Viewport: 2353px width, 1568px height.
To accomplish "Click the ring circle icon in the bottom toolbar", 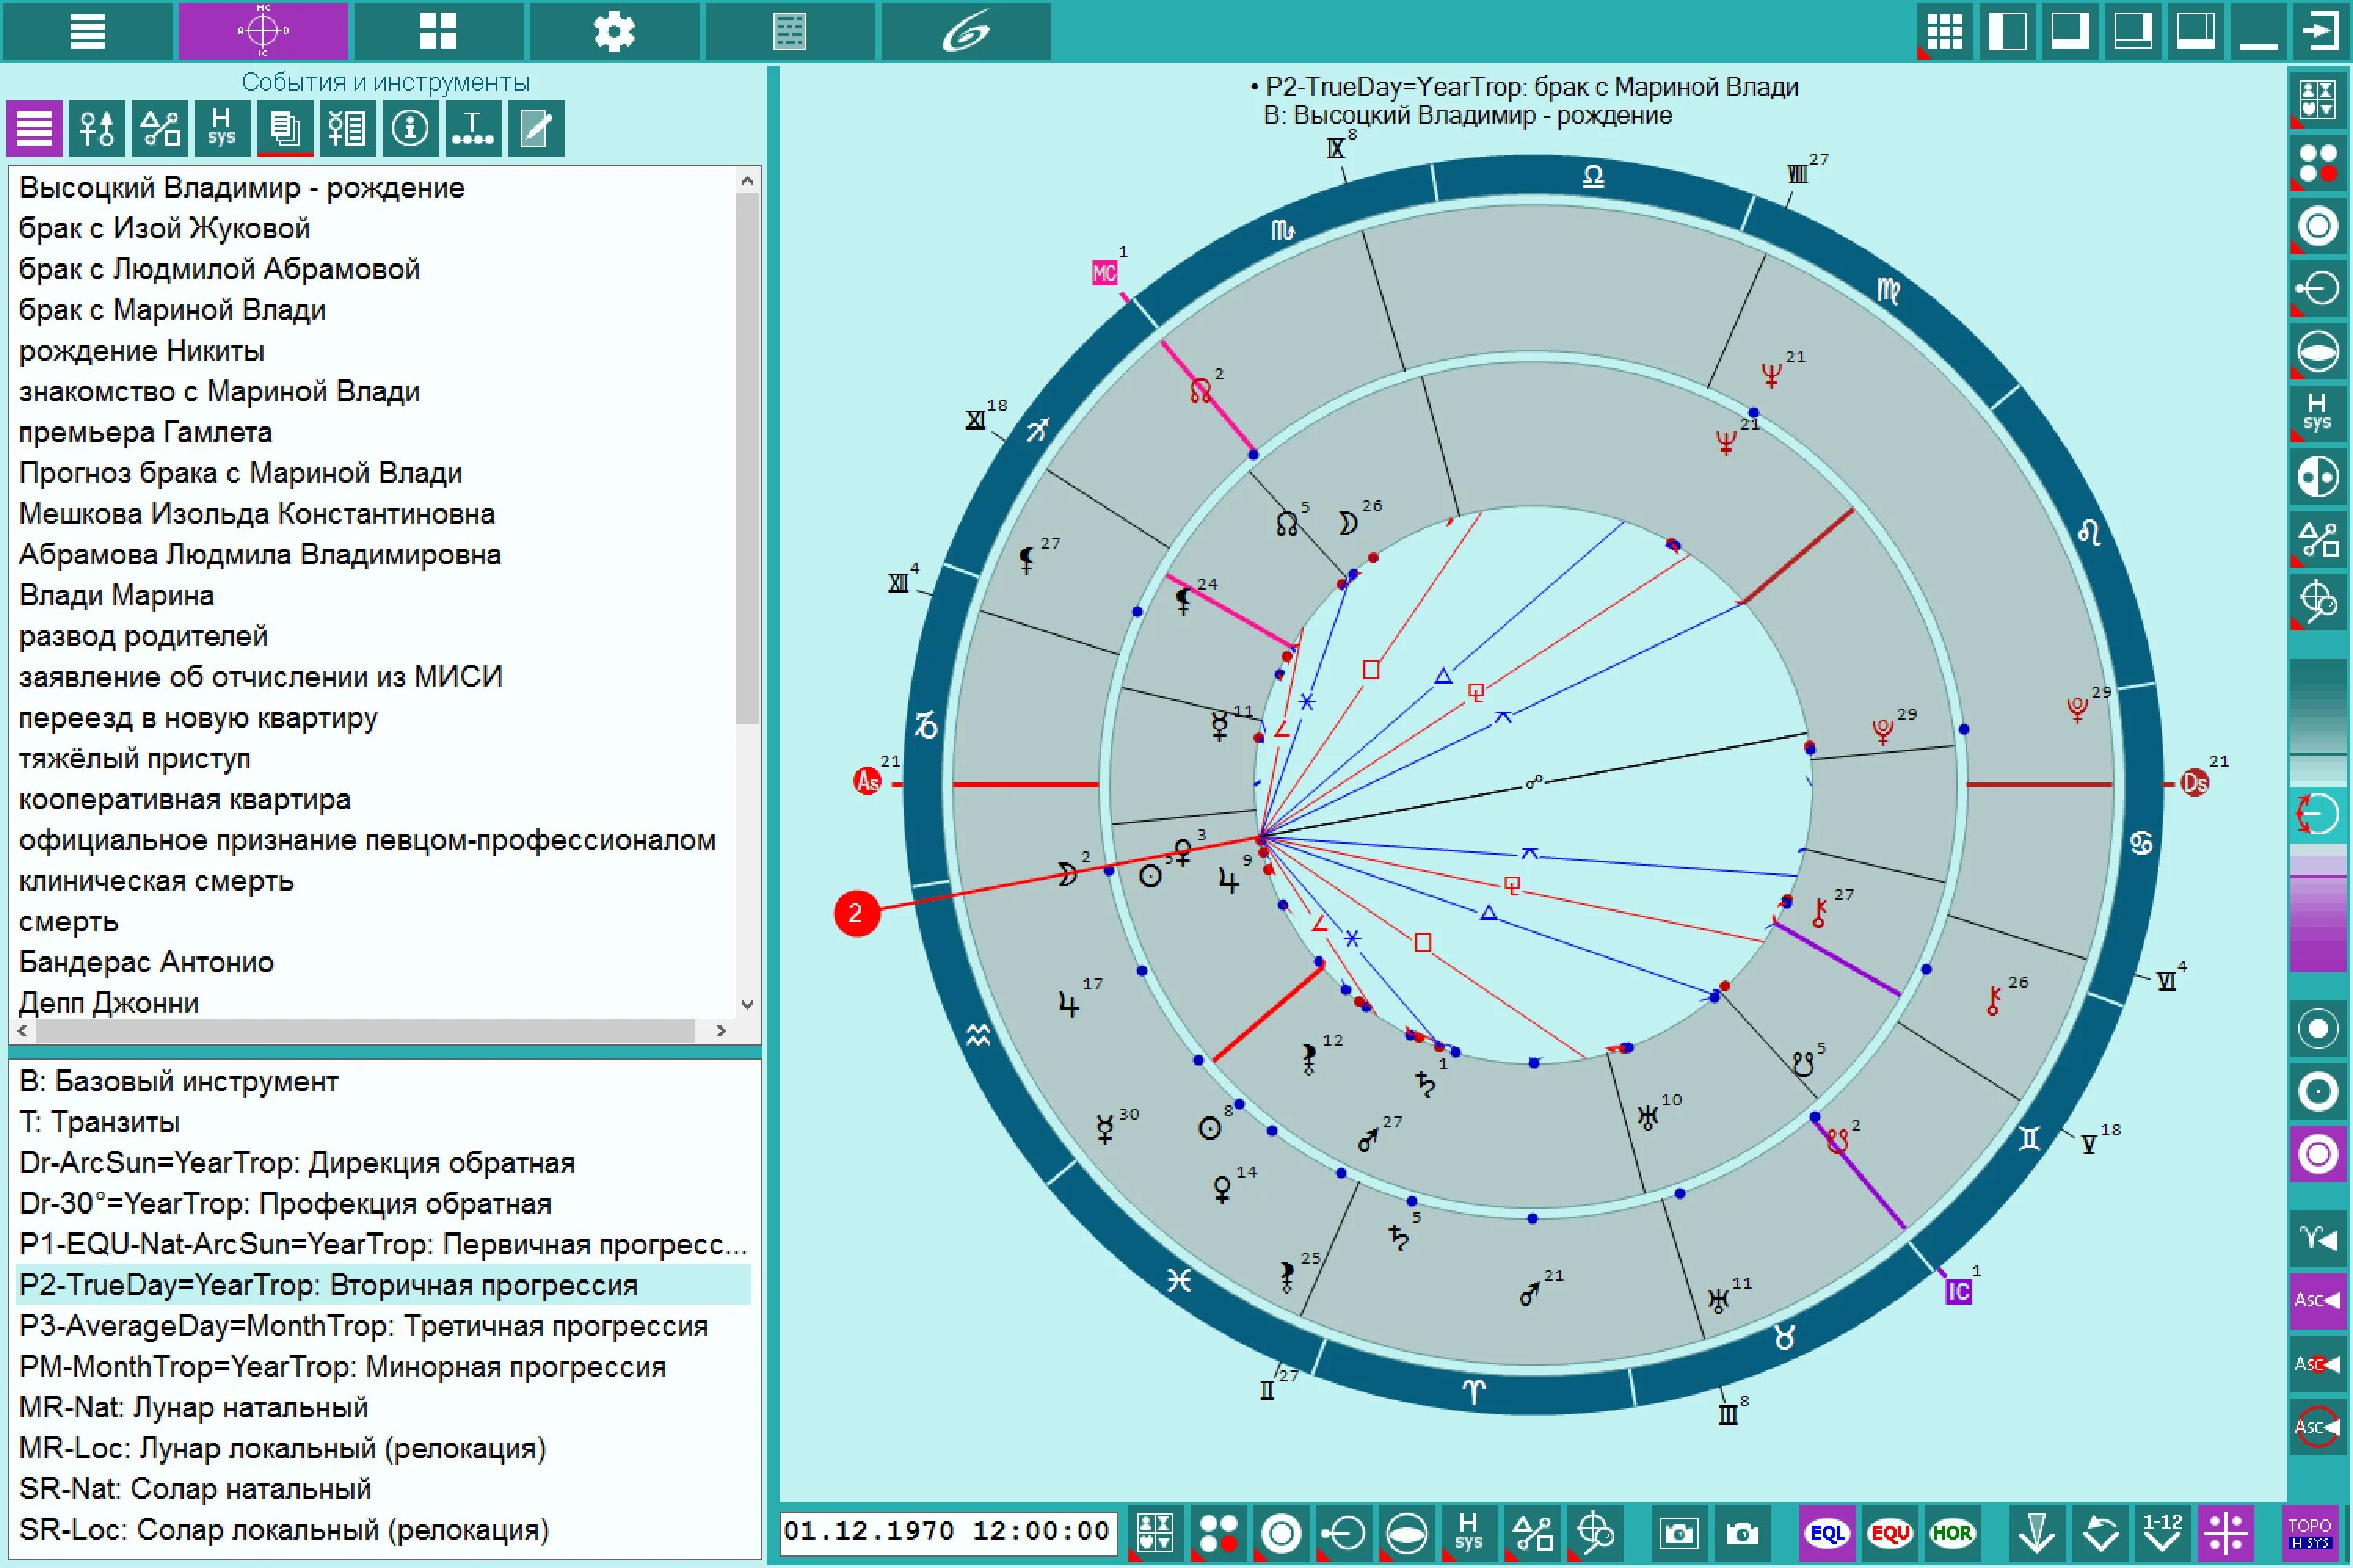I will 1282,1533.
